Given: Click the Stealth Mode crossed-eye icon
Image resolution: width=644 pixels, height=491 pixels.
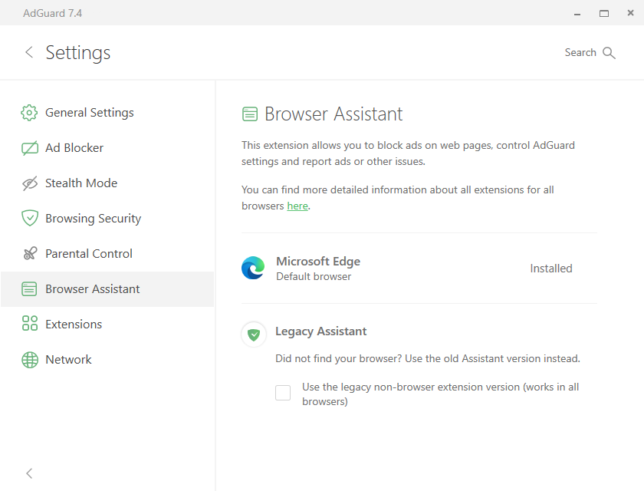Looking at the screenshot, I should (x=29, y=183).
